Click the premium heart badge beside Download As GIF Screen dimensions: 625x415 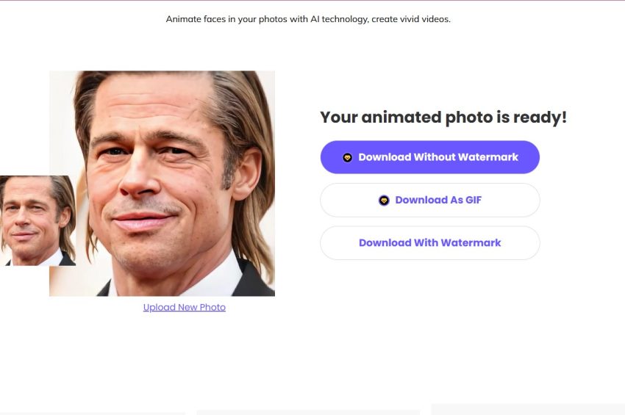[x=384, y=200]
